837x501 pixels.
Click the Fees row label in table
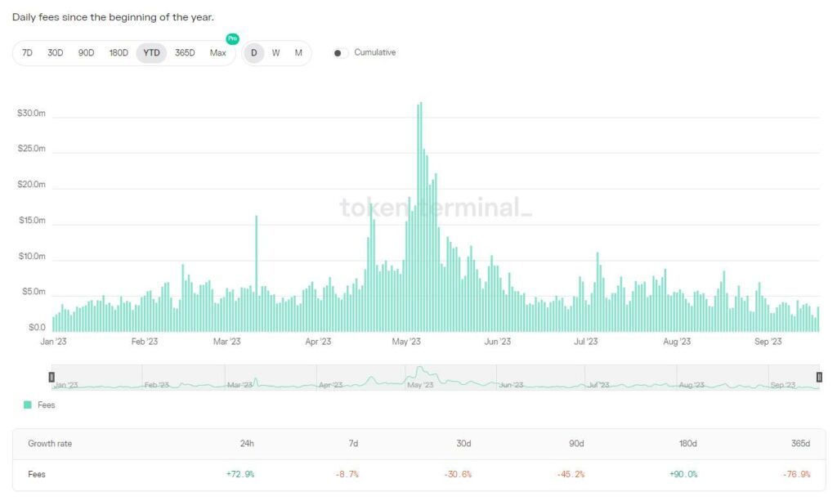(x=37, y=474)
